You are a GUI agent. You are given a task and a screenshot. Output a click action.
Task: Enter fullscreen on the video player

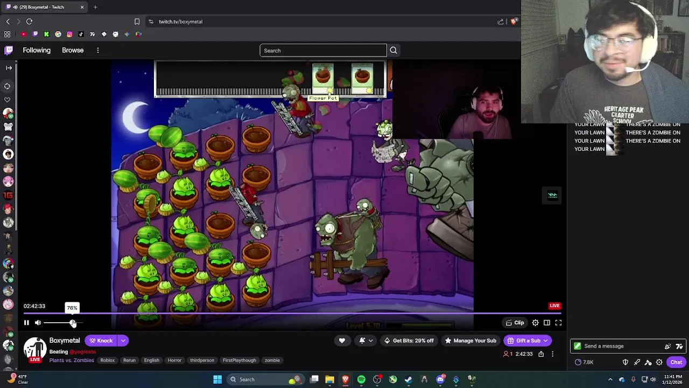(x=558, y=323)
